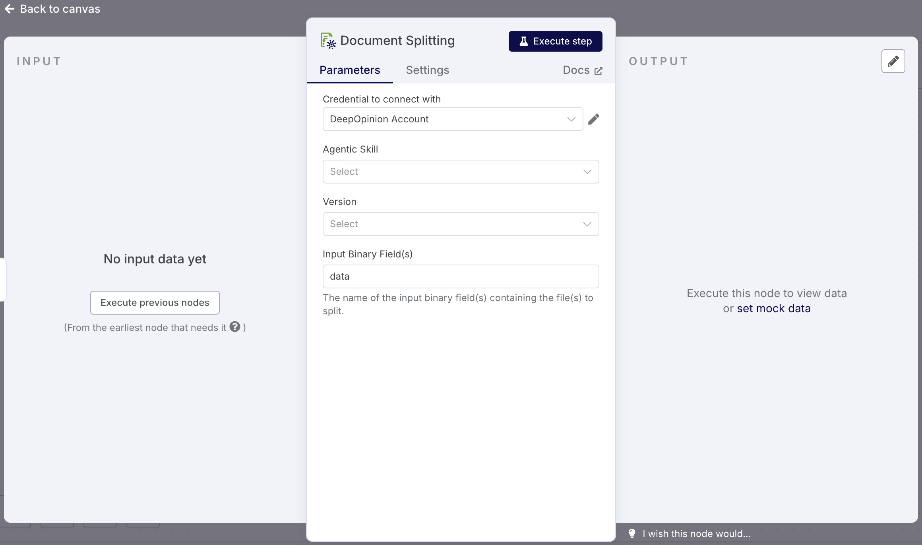Click the No input data yet message

tap(155, 259)
